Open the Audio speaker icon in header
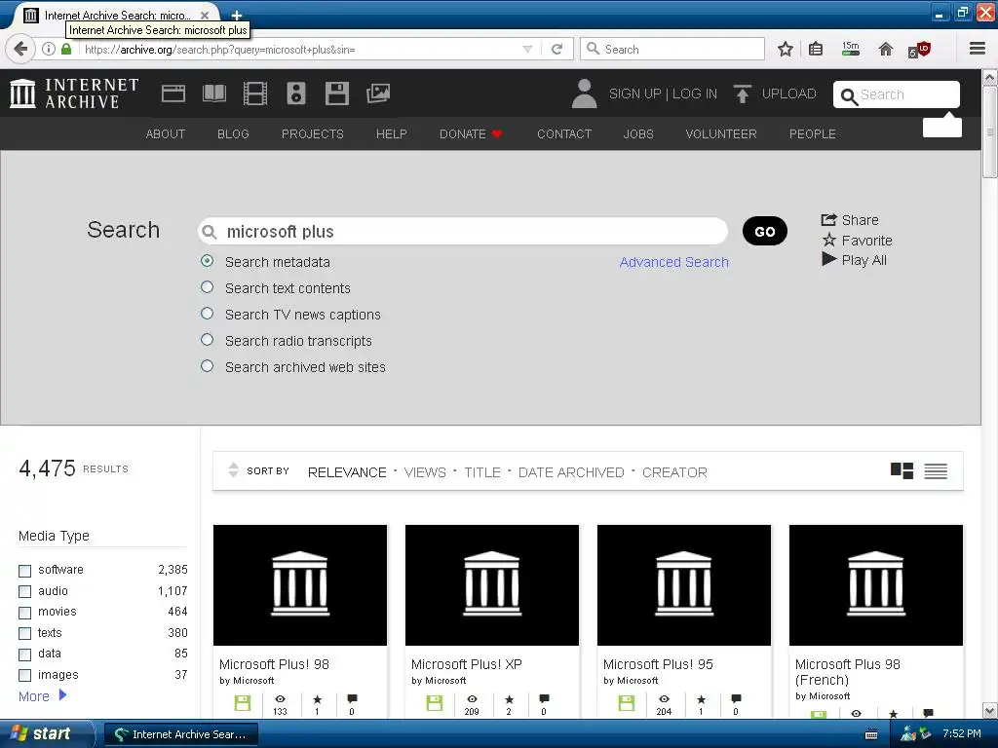Image resolution: width=998 pixels, height=748 pixels. point(296,93)
